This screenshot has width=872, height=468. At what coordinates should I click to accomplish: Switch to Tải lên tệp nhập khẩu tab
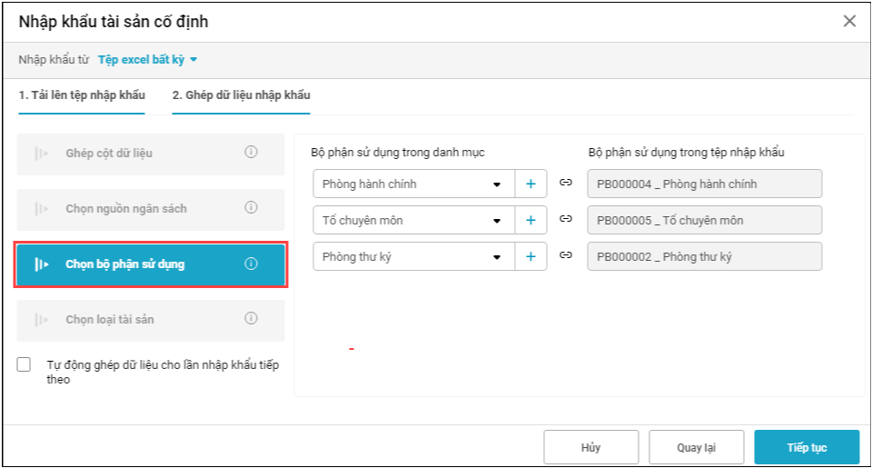82,95
